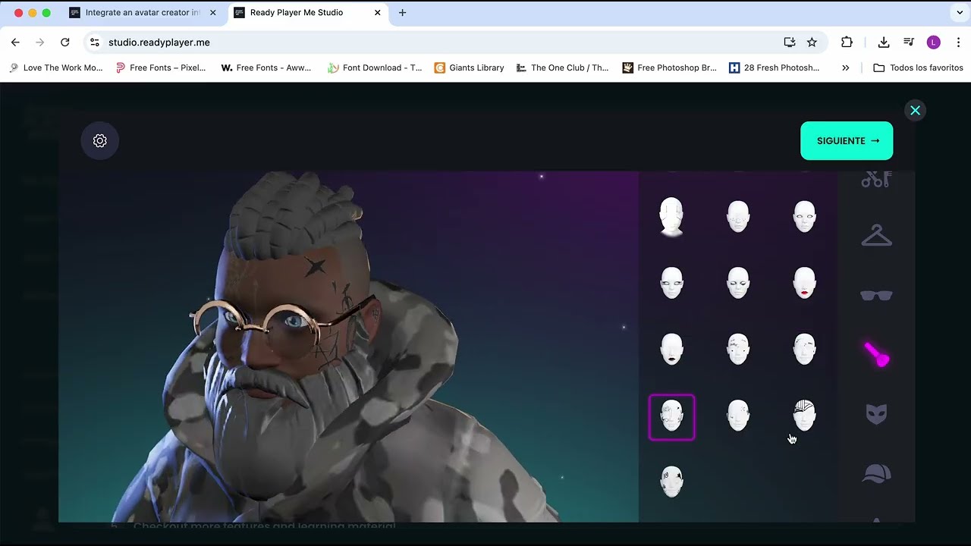Open the face mask category
This screenshot has height=546, width=971.
pos(876,414)
